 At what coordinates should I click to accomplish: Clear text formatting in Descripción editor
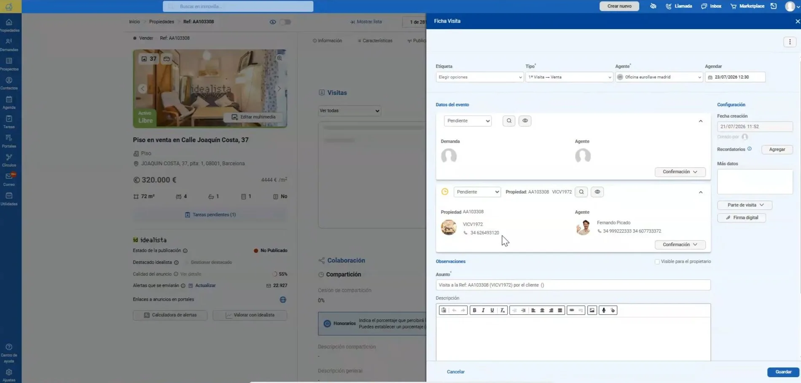(502, 310)
